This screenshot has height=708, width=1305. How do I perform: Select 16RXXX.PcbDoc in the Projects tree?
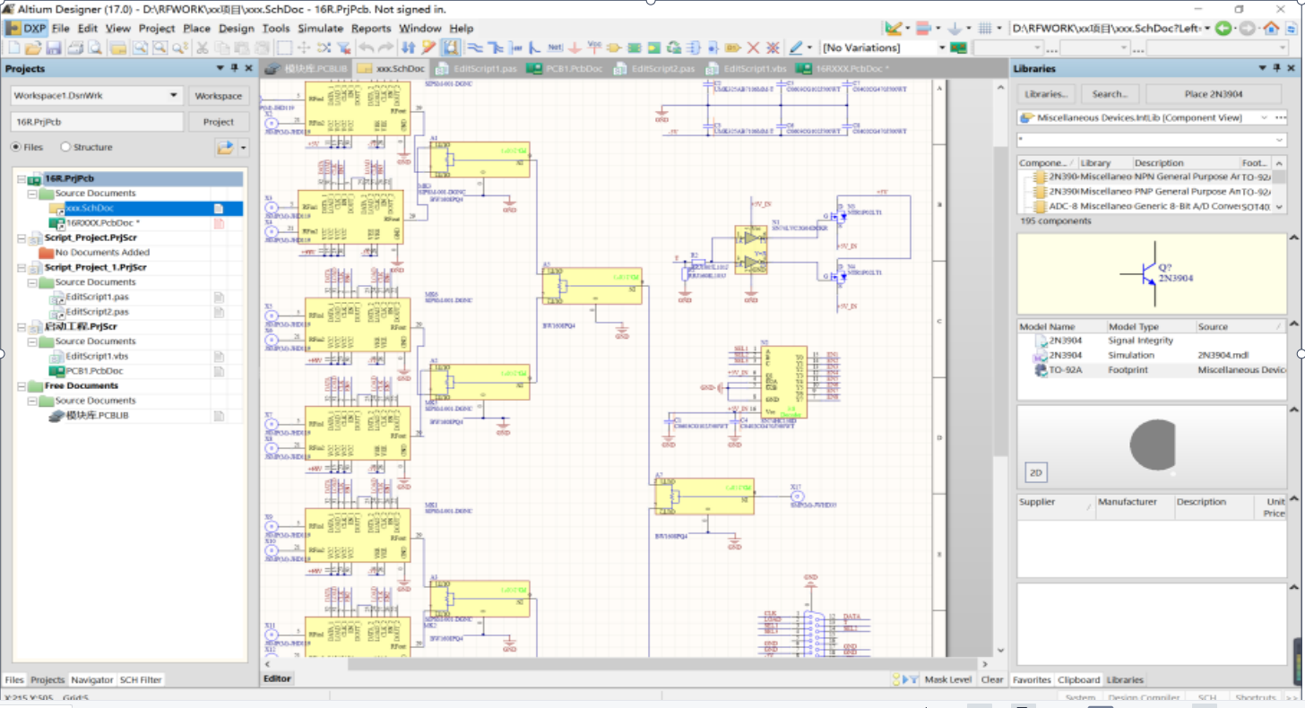pyautogui.click(x=102, y=223)
